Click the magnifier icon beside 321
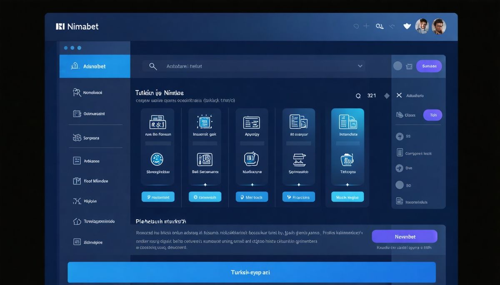This screenshot has height=285, width=500. tap(358, 96)
